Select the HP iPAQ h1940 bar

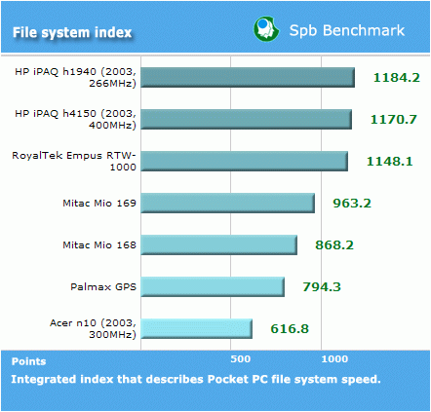click(248, 77)
